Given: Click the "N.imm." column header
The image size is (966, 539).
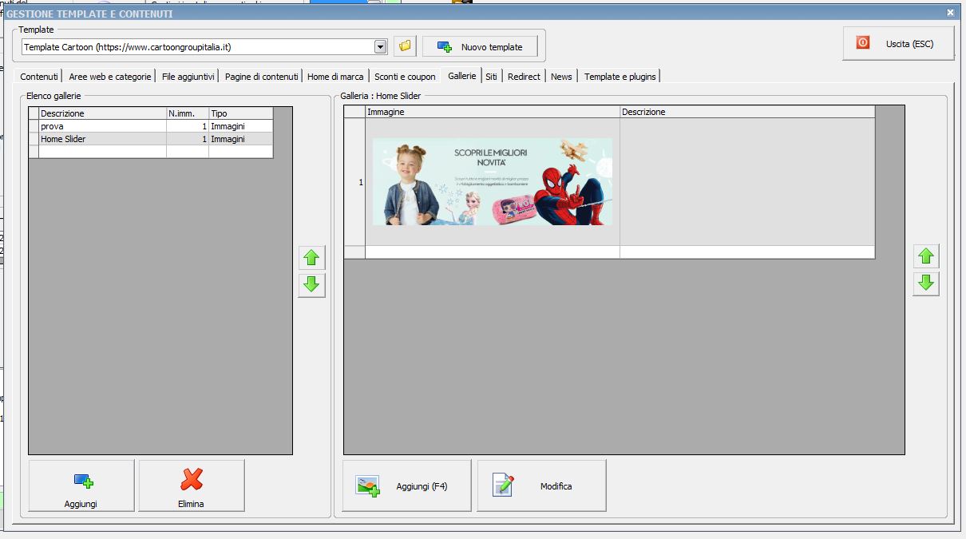Looking at the screenshot, I should [x=188, y=113].
